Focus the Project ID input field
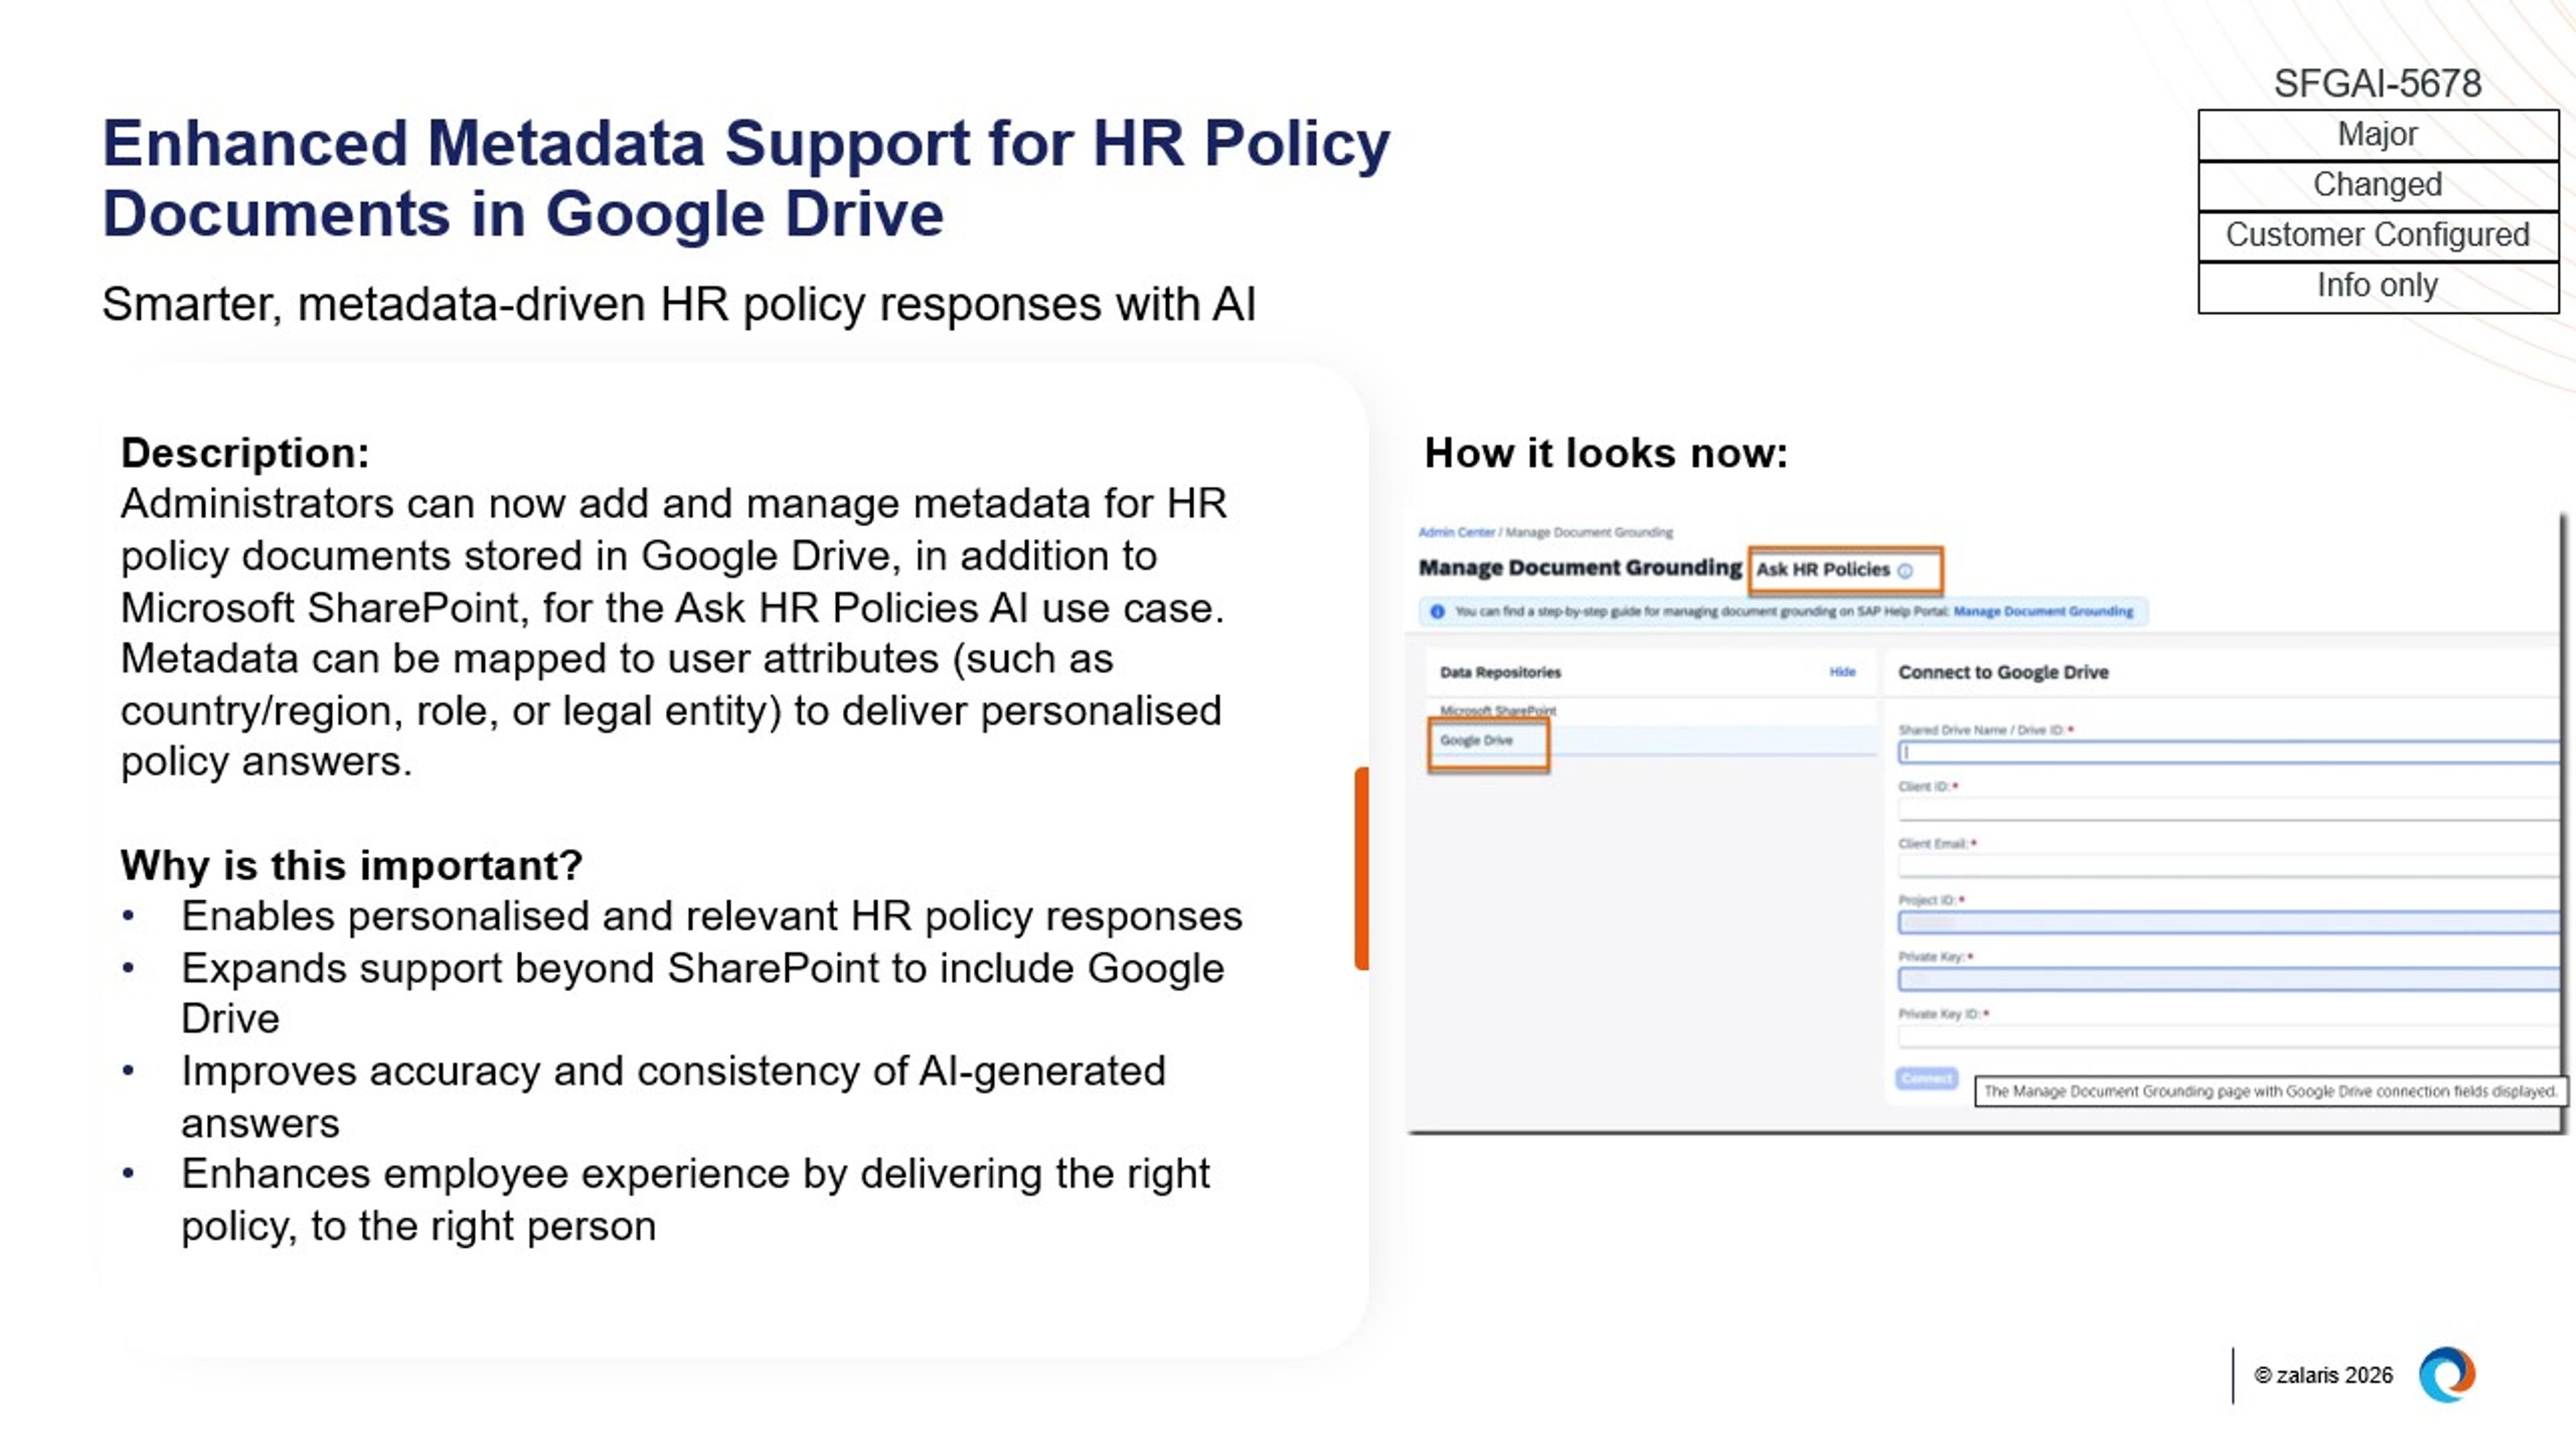Image resolution: width=2576 pixels, height=1449 pixels. 2228,922
